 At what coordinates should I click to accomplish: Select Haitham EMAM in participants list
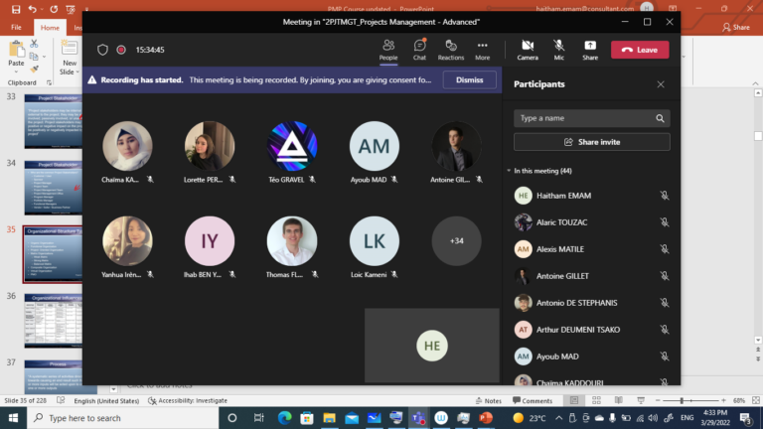pos(592,196)
